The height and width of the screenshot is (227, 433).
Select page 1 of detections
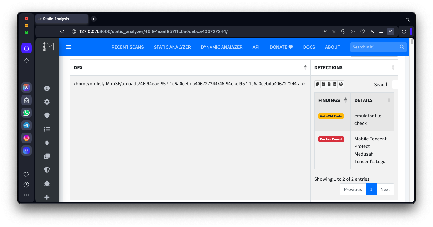(371, 189)
